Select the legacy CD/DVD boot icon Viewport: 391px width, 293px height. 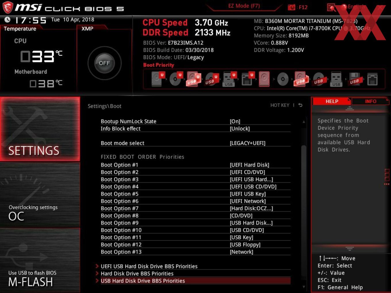(x=283, y=79)
